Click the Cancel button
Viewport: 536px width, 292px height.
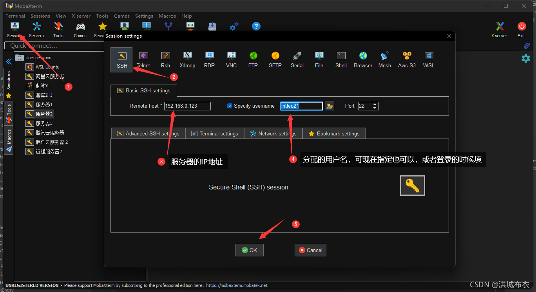pos(310,250)
